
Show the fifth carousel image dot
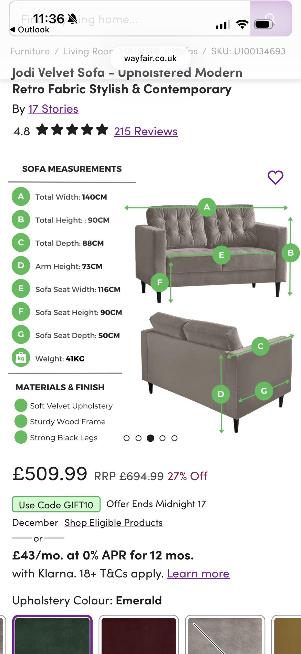[174, 438]
